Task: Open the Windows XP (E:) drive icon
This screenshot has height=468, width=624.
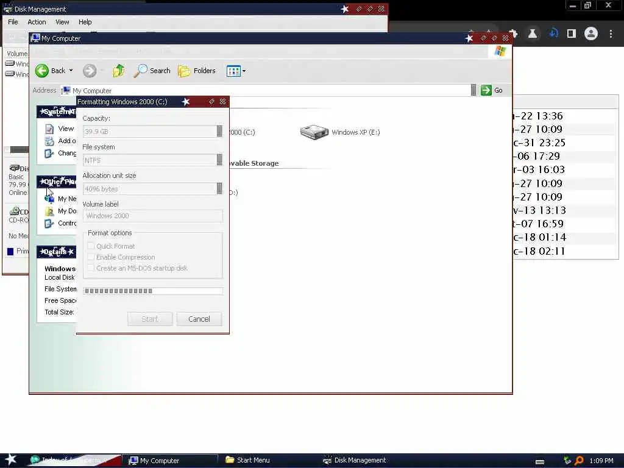Action: click(314, 132)
